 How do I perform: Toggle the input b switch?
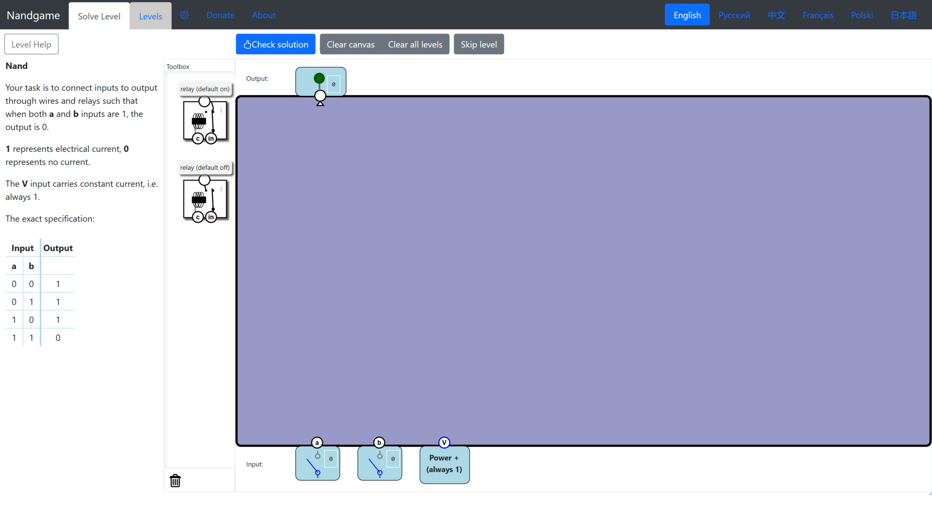[375, 466]
